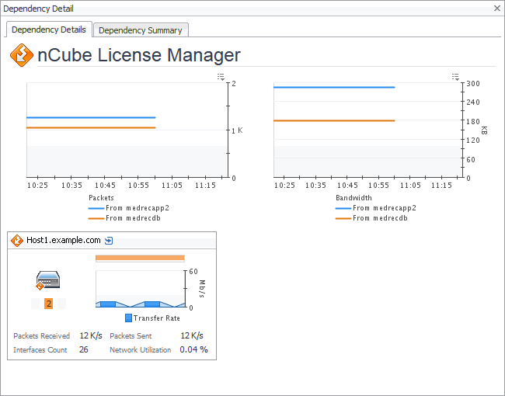
Task: Click the Network Utilization value 0.04 %
Action: click(193, 350)
